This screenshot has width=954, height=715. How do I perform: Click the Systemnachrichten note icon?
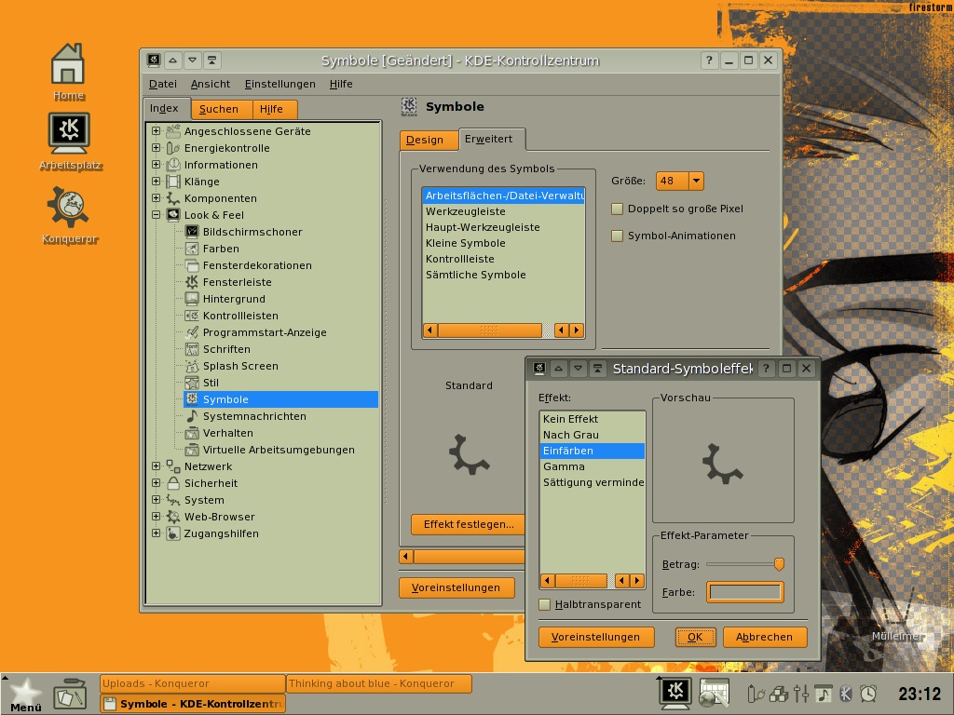[x=192, y=416]
